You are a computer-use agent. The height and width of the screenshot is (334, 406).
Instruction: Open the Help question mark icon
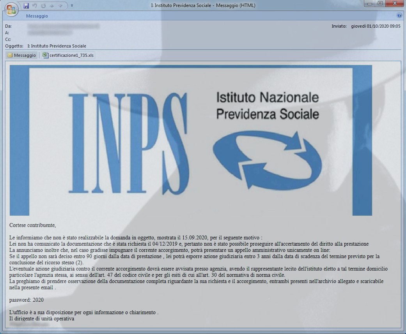[399, 16]
